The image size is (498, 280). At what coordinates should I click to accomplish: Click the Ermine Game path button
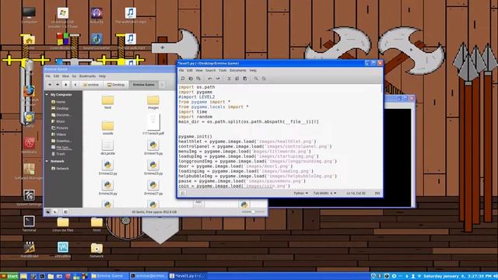coord(143,85)
